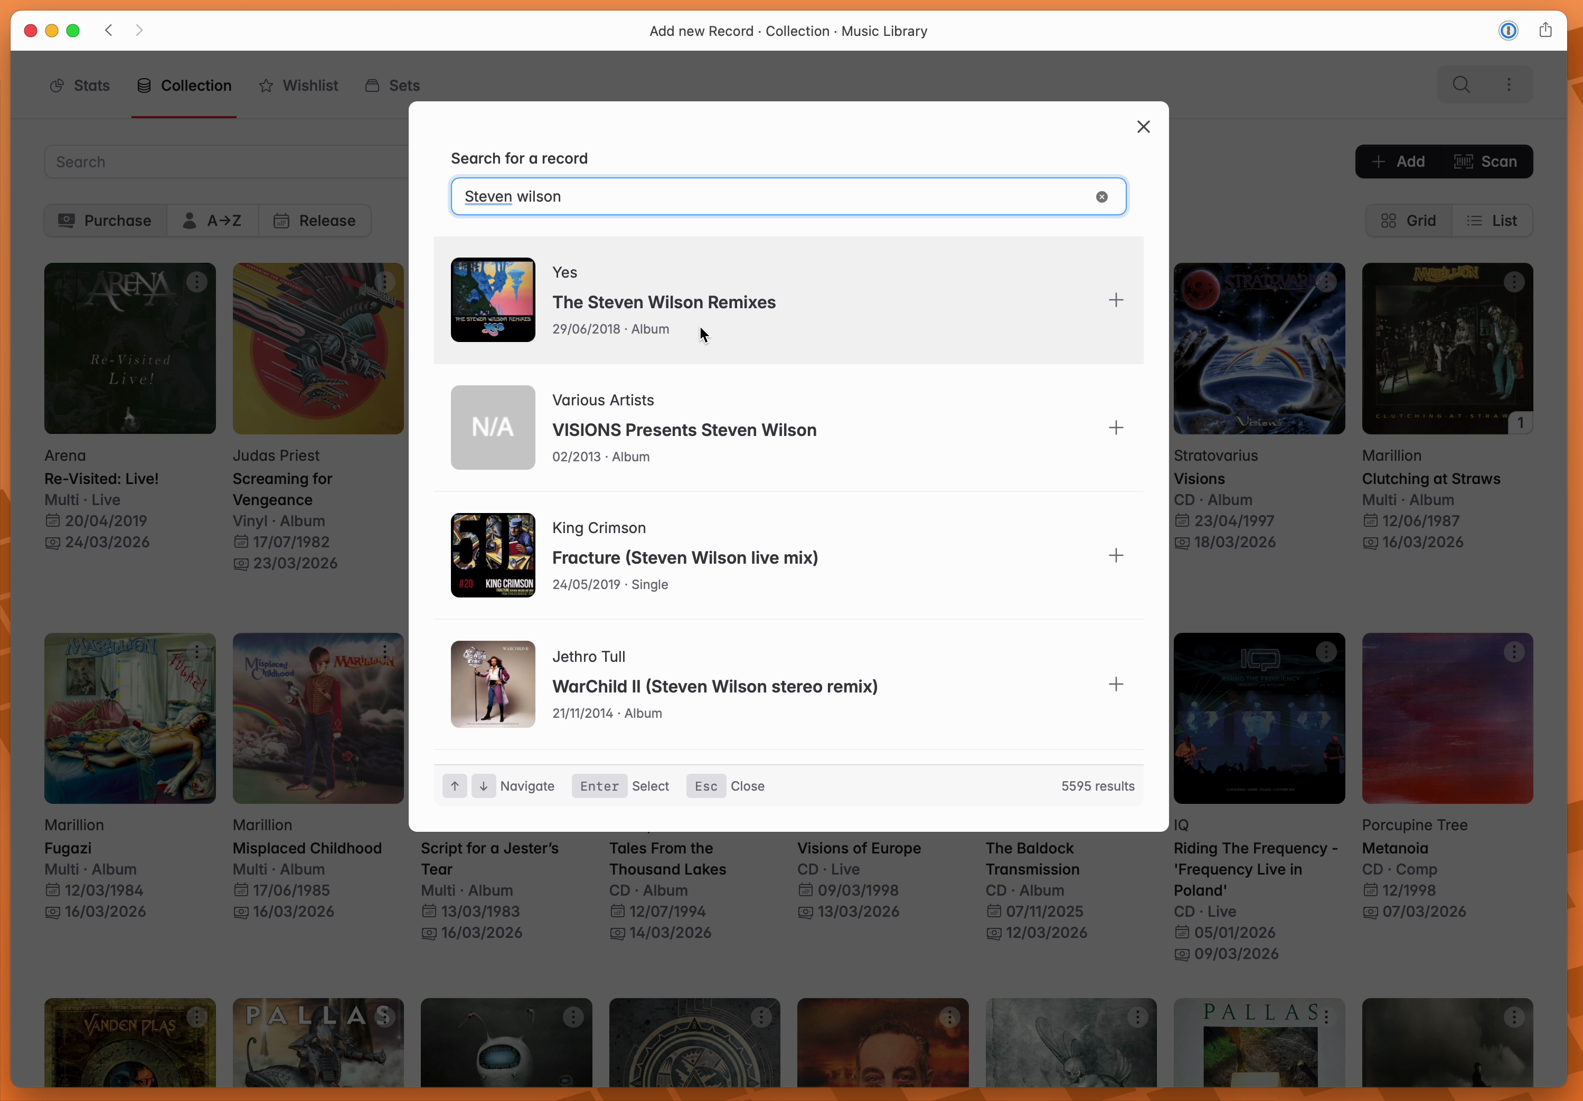Focus the collection Search field
The width and height of the screenshot is (1583, 1101).
click(226, 162)
